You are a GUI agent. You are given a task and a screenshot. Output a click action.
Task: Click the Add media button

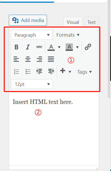click(x=28, y=20)
